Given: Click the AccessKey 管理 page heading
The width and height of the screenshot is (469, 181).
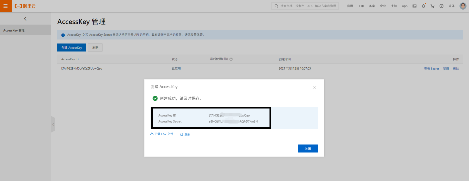Looking at the screenshot, I should (81, 22).
